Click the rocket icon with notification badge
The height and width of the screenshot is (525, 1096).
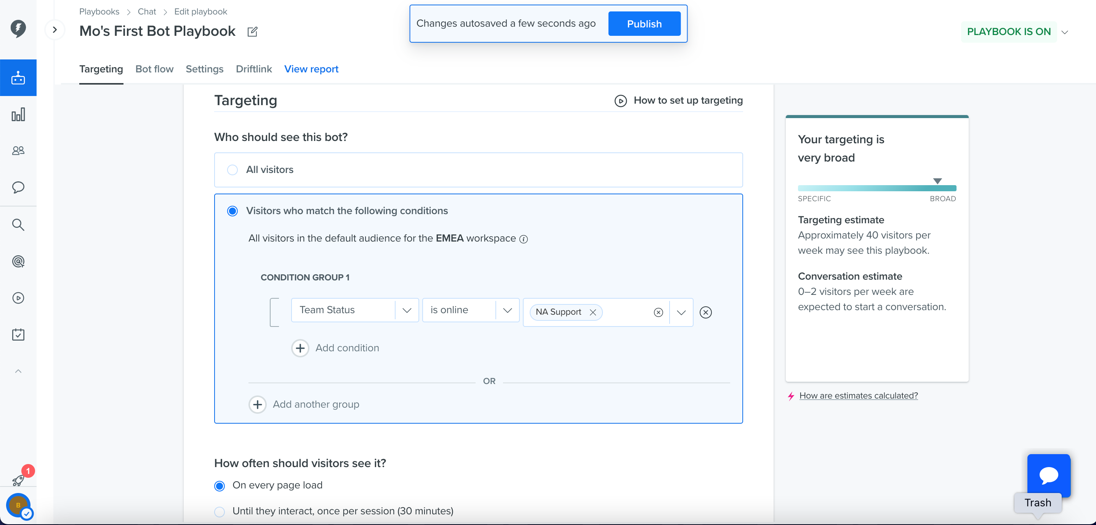point(19,480)
